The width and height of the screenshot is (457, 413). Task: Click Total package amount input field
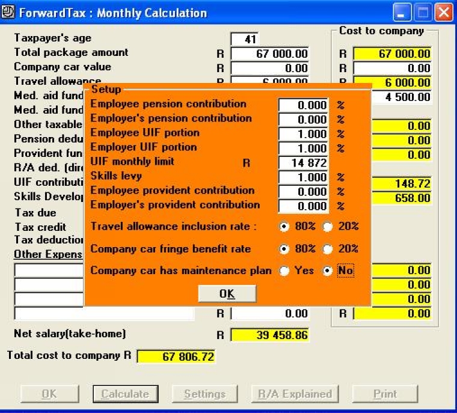[x=269, y=54]
